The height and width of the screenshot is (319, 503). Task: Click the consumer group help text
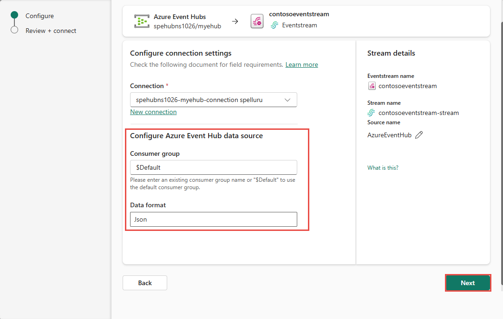coord(212,184)
